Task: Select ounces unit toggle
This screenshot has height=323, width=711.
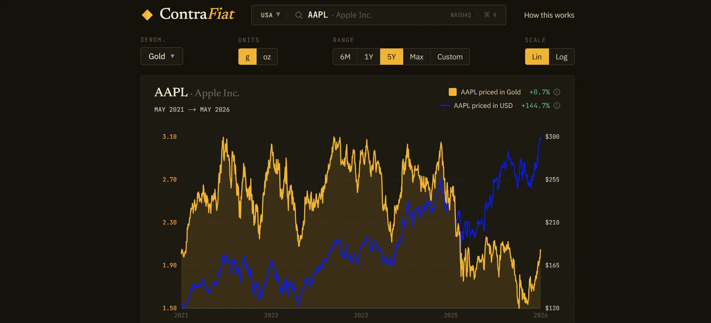Action: click(x=267, y=57)
